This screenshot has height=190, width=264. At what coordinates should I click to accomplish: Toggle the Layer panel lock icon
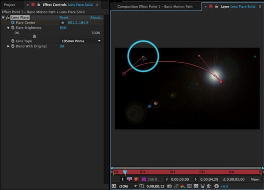pos(216,7)
